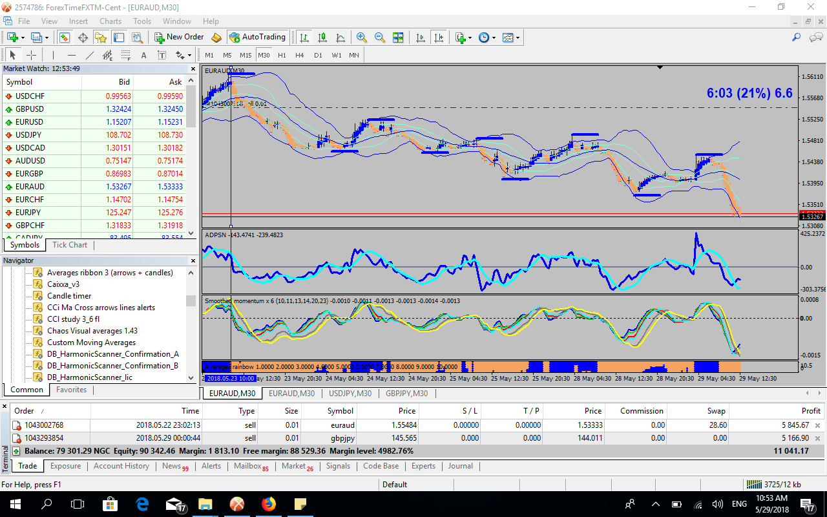
Task: Choose the trendline drawing tool
Action: click(x=90, y=55)
